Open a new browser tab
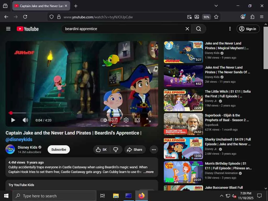 (x=76, y=6)
